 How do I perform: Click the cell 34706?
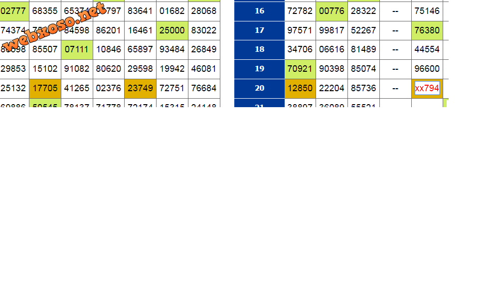coord(300,50)
